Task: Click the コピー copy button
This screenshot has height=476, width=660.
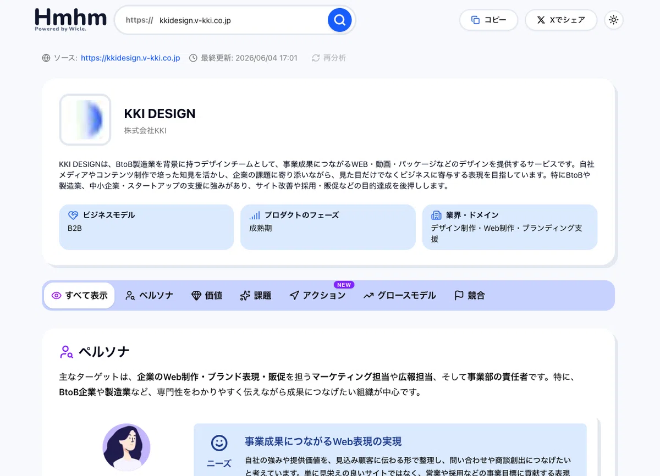Action: [489, 20]
